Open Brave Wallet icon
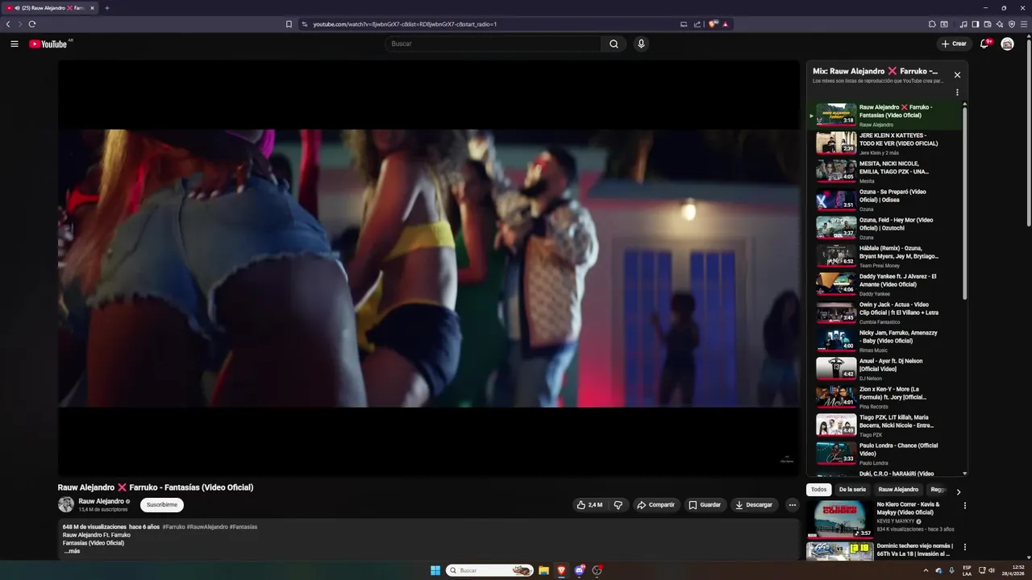Viewport: 1032px width, 580px height. (988, 24)
